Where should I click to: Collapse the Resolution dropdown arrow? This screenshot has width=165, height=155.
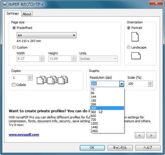point(122,84)
